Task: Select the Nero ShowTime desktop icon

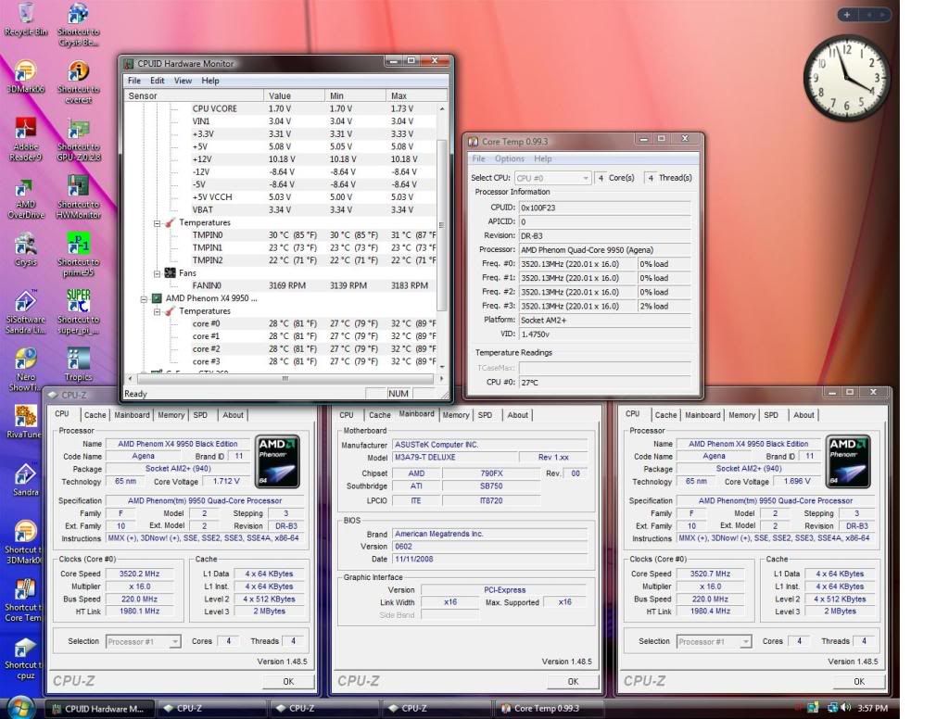Action: click(25, 370)
